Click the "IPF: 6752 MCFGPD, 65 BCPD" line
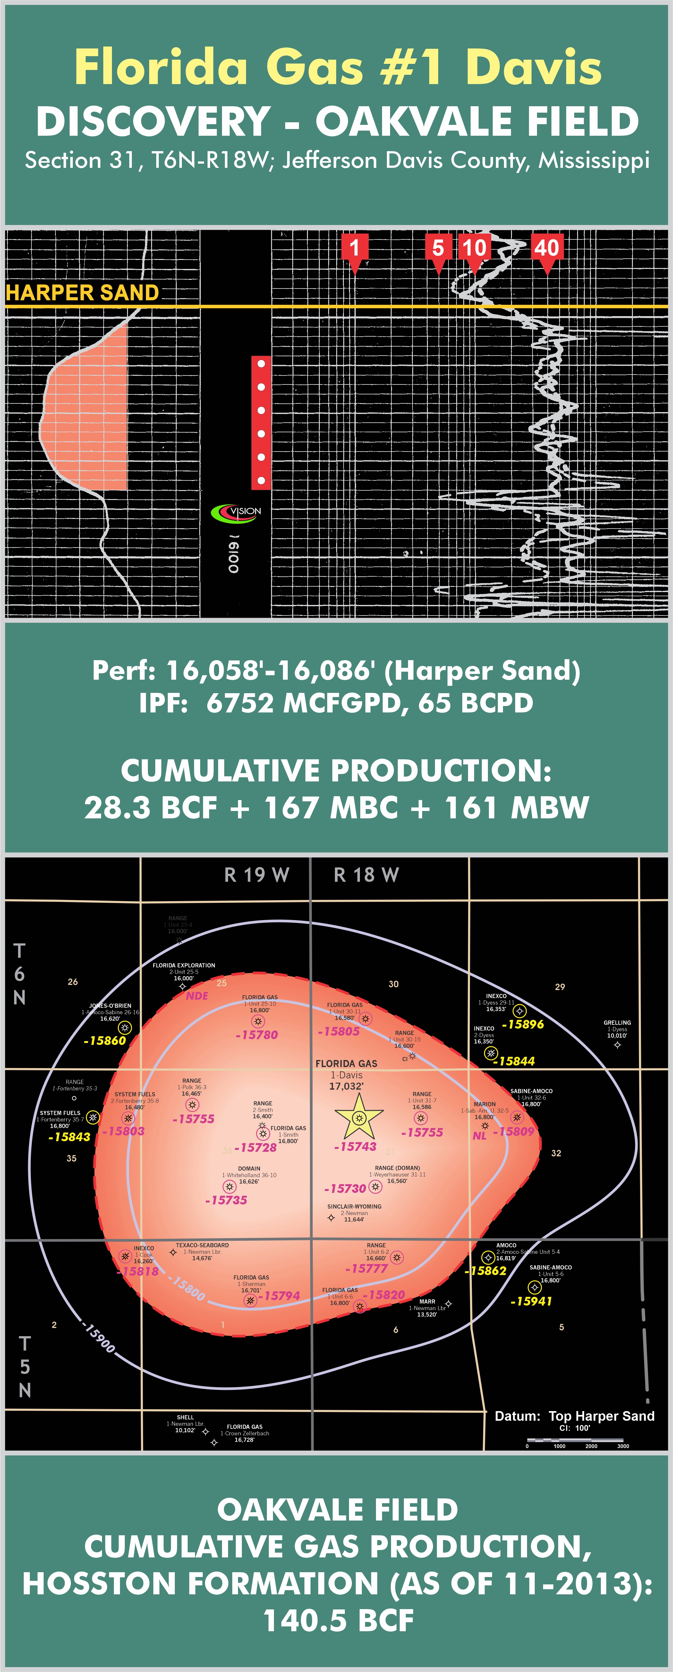This screenshot has width=673, height=1672. coord(336,703)
